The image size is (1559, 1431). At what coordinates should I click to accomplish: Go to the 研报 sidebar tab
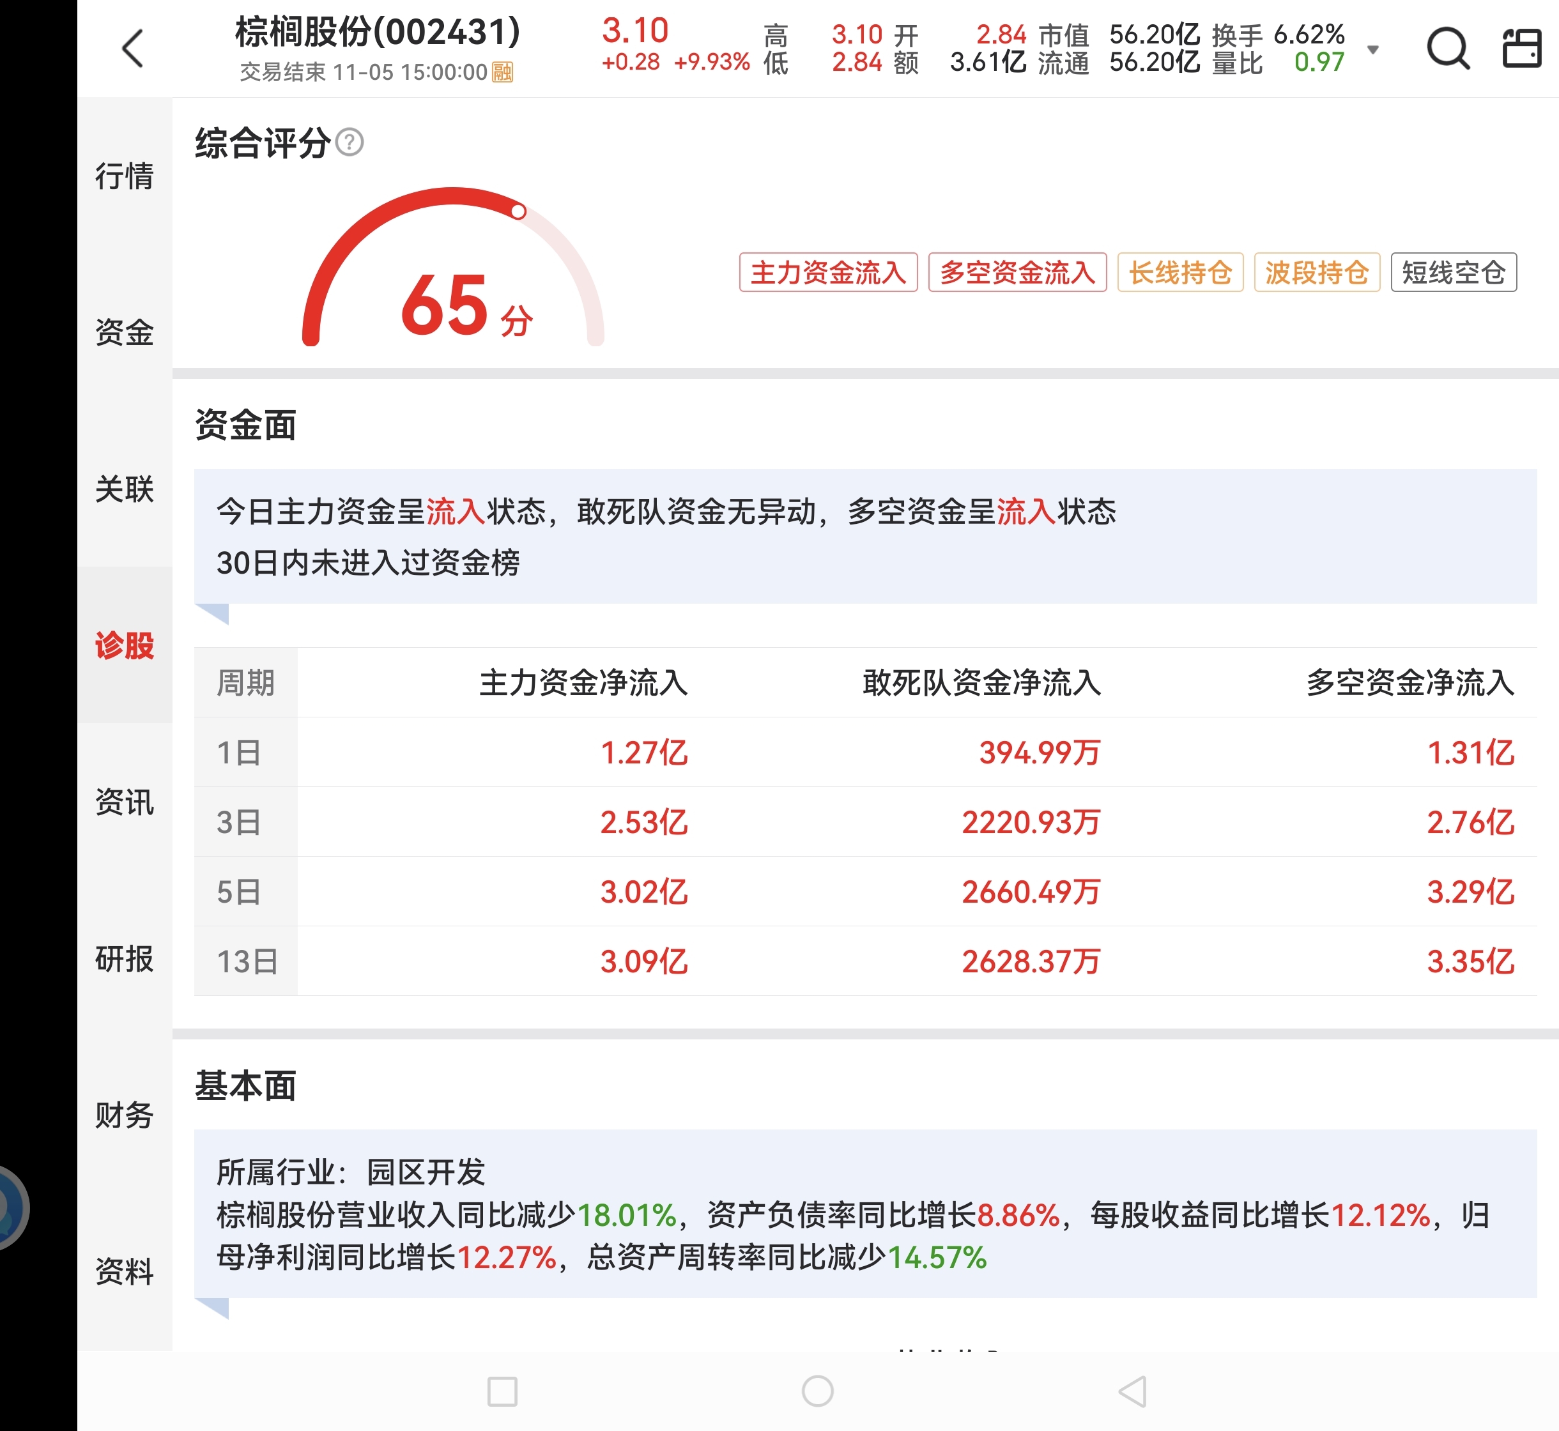tap(124, 959)
